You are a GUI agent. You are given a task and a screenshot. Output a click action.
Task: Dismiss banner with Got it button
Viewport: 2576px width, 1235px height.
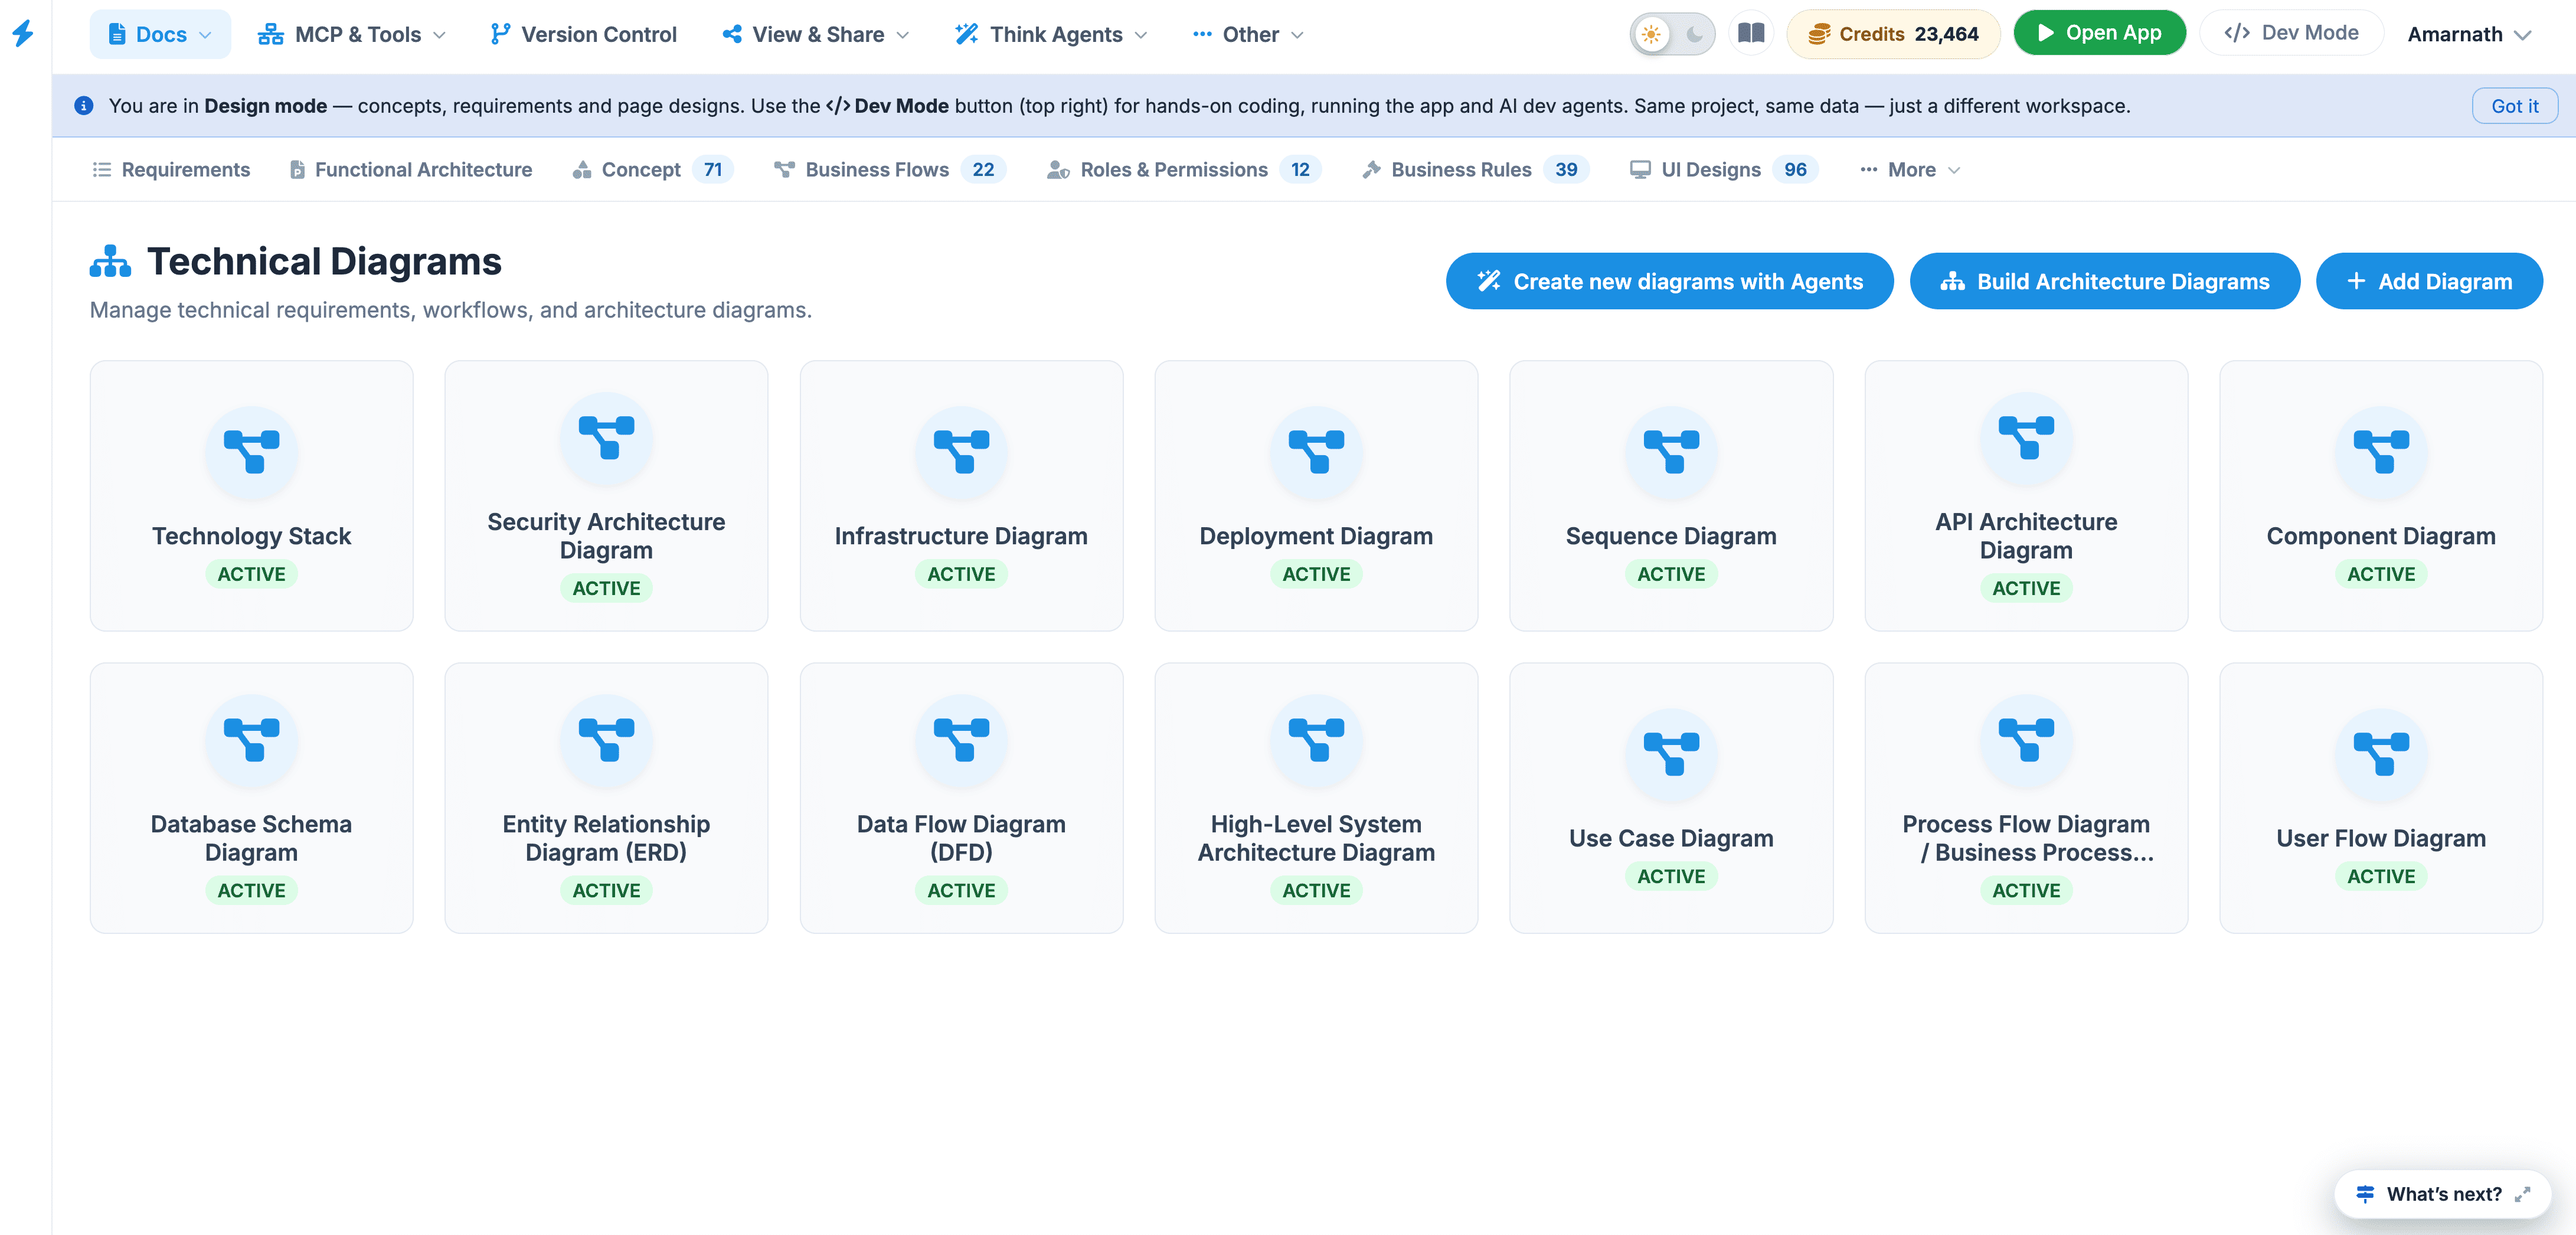point(2514,106)
